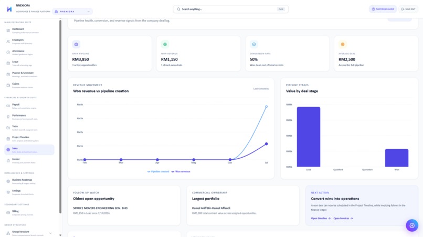Click the Invoice sidebar icon
This screenshot has height=237, width=423.
pos(8,161)
